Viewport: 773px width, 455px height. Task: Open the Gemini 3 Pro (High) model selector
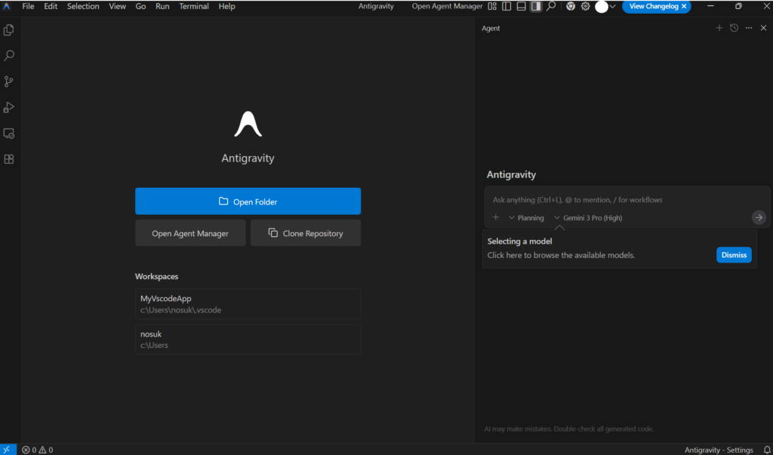click(588, 218)
